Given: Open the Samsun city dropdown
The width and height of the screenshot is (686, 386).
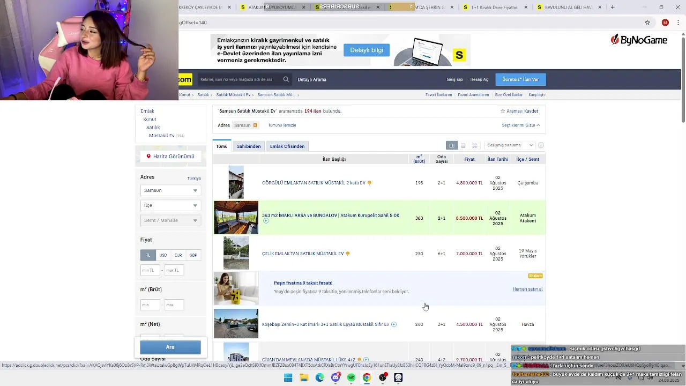Looking at the screenshot, I should (170, 190).
